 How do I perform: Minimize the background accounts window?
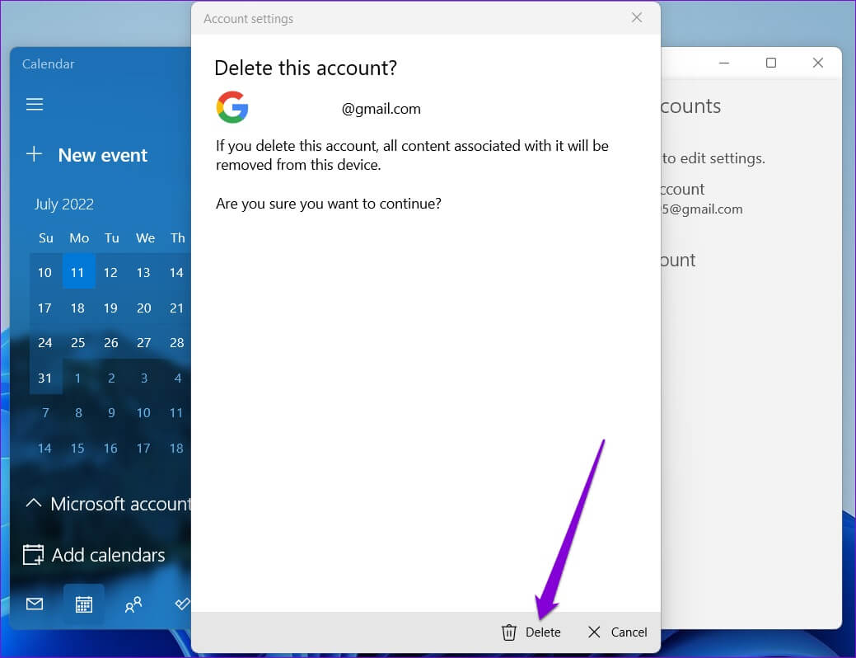[724, 63]
